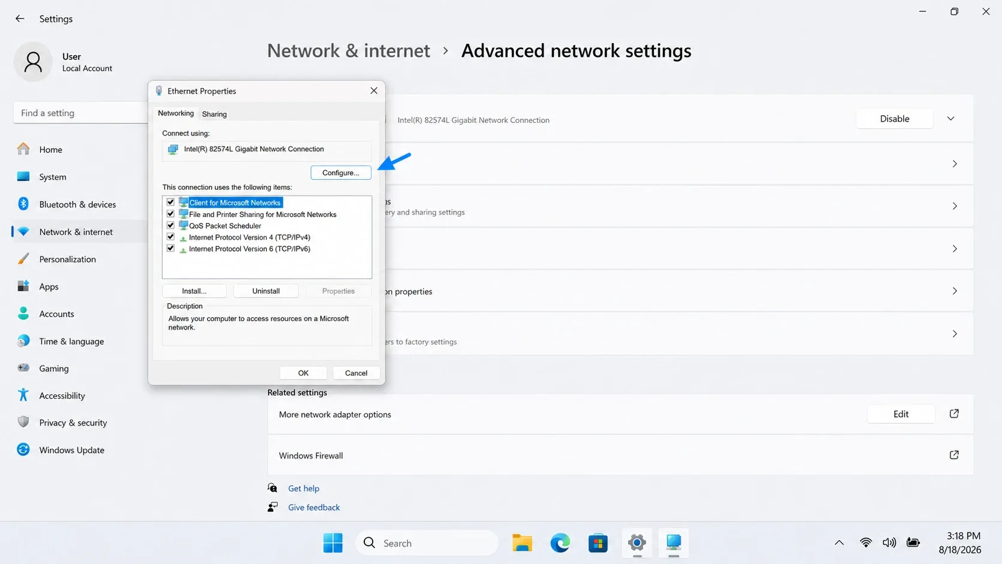The width and height of the screenshot is (1002, 564).
Task: Open the Get help link
Action: 303,488
